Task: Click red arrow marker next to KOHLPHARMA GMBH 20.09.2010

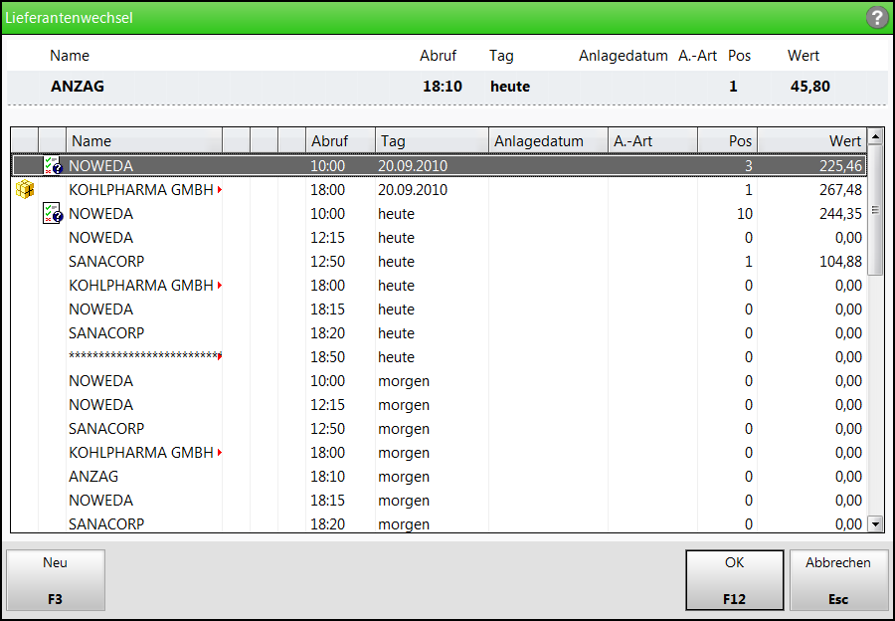Action: (x=220, y=190)
